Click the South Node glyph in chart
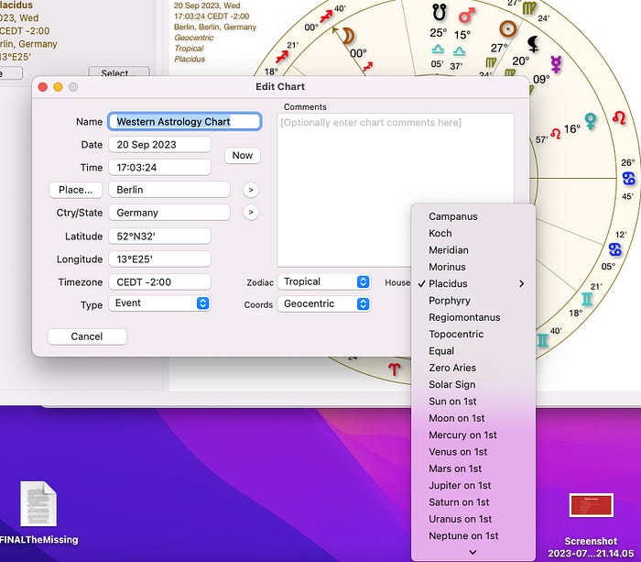Screen dimensions: 641x562 tap(439, 12)
